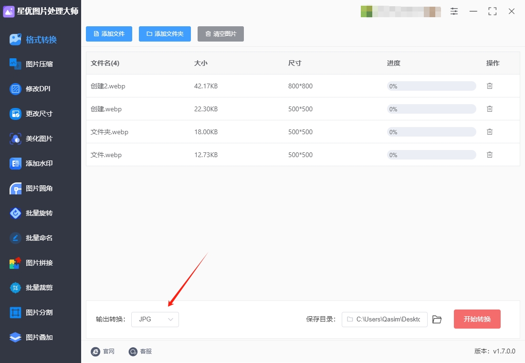Click the 添加文件夹 add folder button

[x=165, y=34]
